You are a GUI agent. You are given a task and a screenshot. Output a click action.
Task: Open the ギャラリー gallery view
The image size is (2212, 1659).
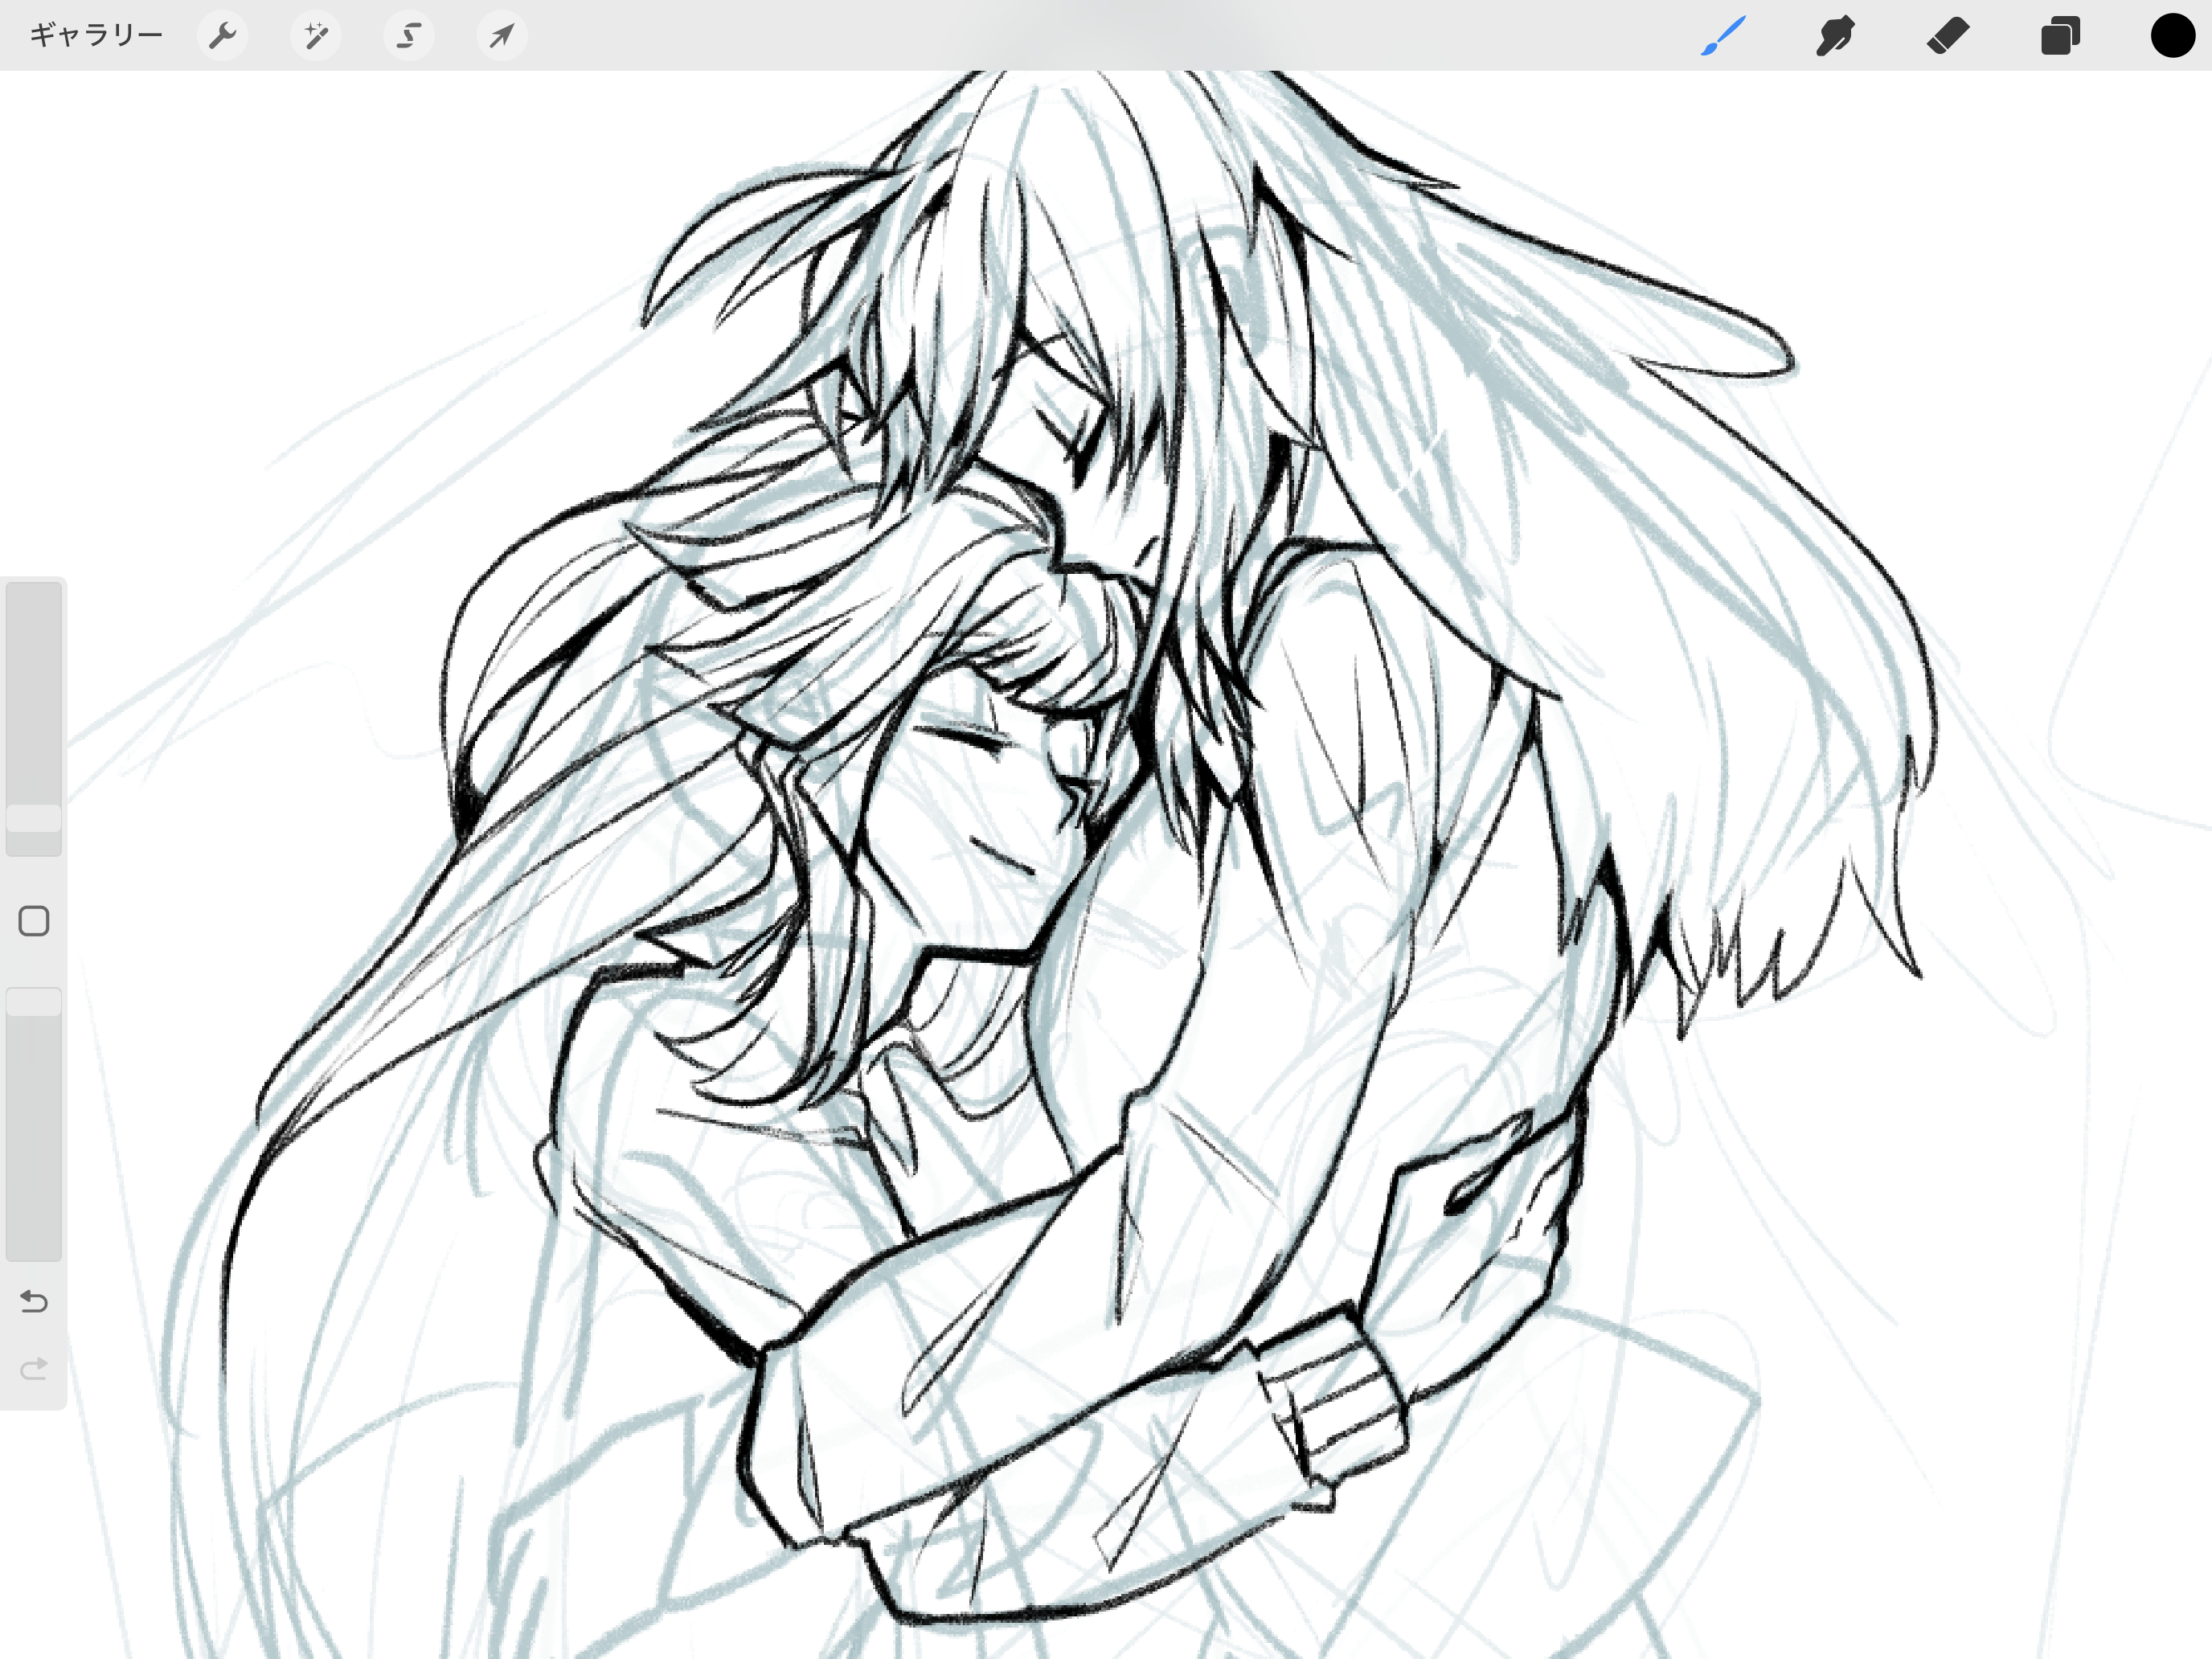95,36
